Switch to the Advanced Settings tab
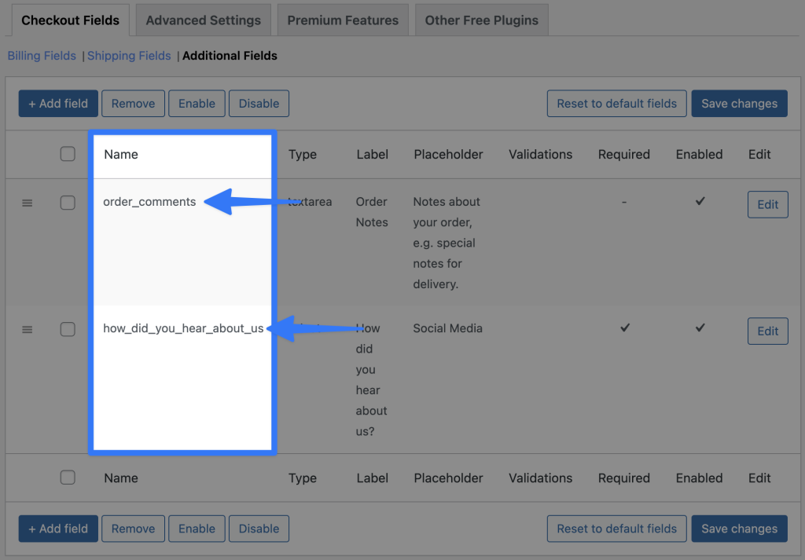 coord(203,20)
